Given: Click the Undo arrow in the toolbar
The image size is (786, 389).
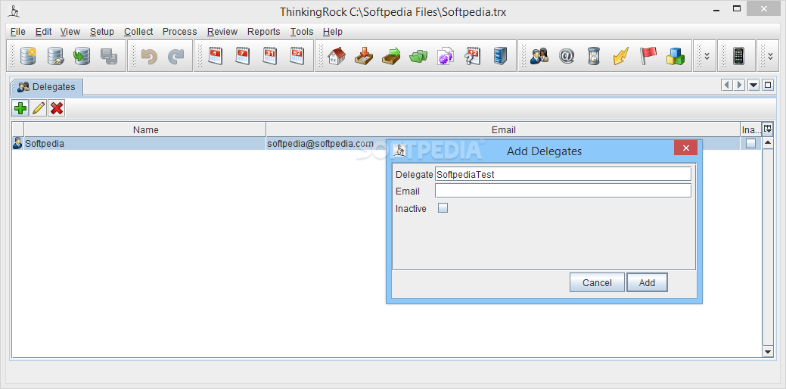Looking at the screenshot, I should (x=149, y=56).
